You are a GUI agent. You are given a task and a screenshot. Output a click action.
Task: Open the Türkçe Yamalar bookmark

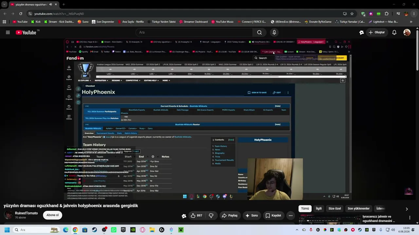pyautogui.click(x=350, y=22)
